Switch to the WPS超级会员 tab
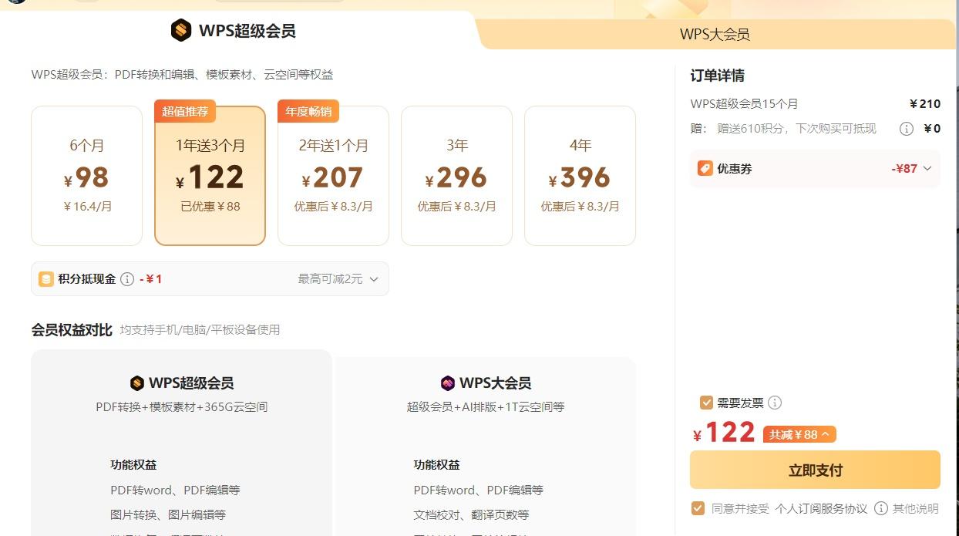959x536 pixels. (233, 31)
